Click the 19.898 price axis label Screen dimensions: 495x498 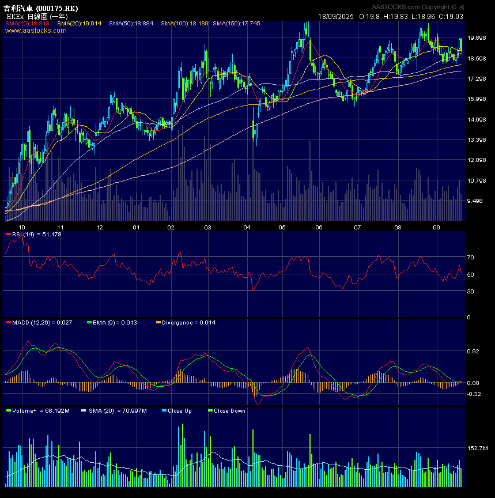[x=477, y=38]
